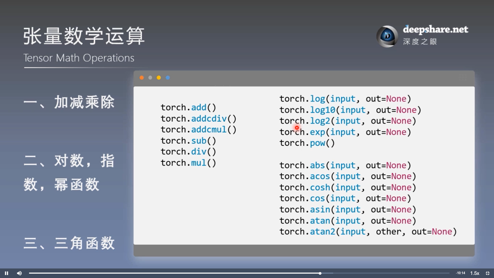Click the gray window dot
Viewport: 494px width, 278px height.
click(x=150, y=78)
